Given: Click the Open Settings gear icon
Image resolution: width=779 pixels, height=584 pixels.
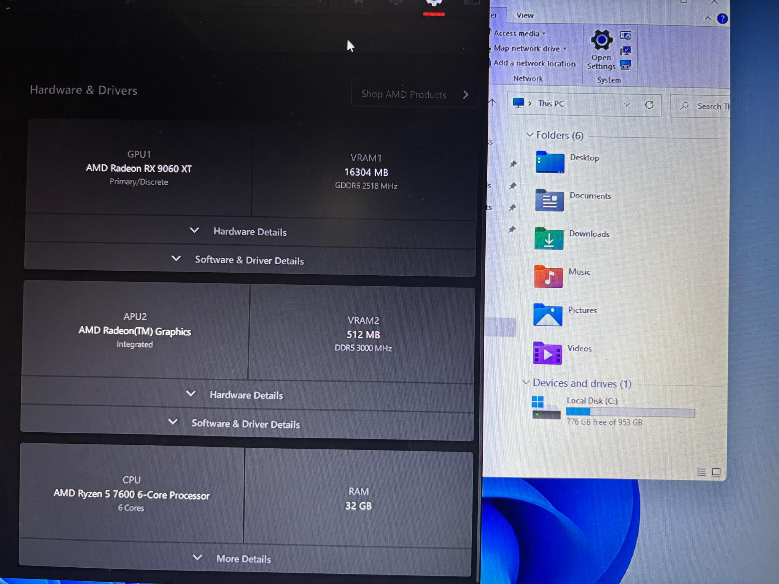Looking at the screenshot, I should point(601,40).
